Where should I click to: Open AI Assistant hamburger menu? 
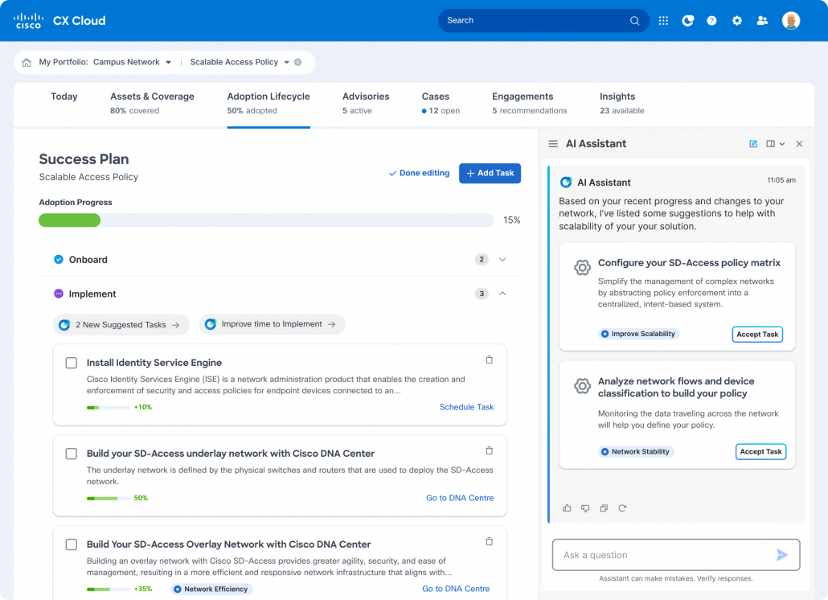point(553,144)
